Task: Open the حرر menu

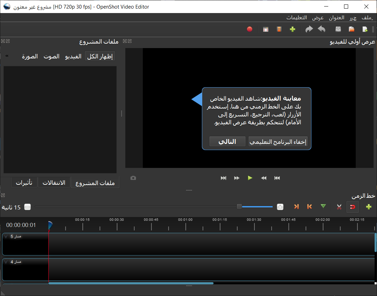Action: (353, 18)
